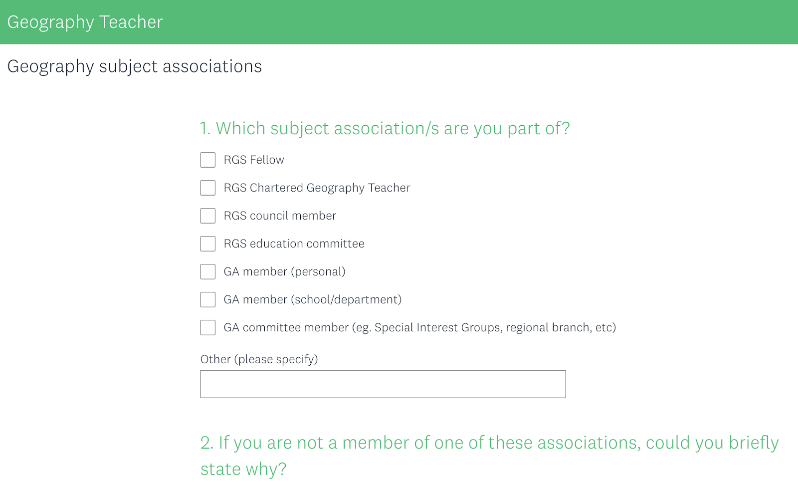This screenshot has height=482, width=798.
Task: Click the Geography Teacher header title
Action: tap(85, 22)
